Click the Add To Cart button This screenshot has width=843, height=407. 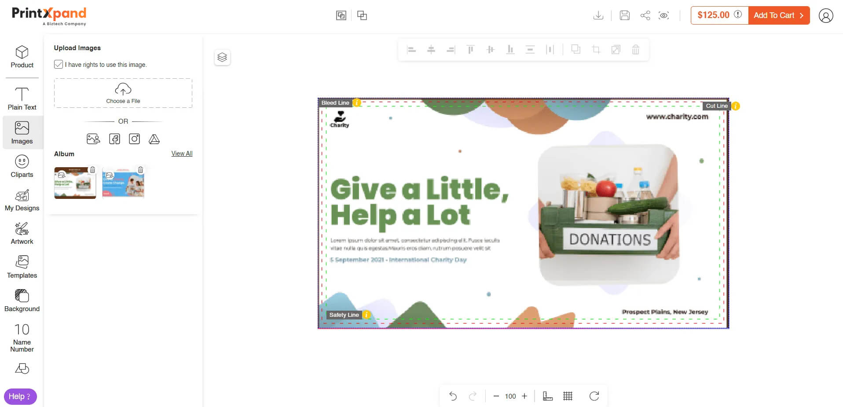coord(778,15)
